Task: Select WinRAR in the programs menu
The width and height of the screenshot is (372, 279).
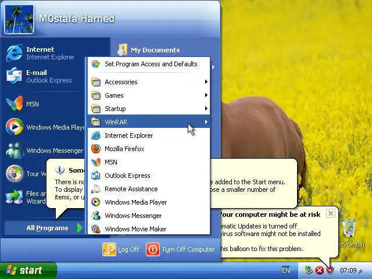Action: (x=149, y=122)
